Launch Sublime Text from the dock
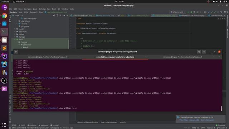This screenshot has height=129, width=229. [4, 48]
